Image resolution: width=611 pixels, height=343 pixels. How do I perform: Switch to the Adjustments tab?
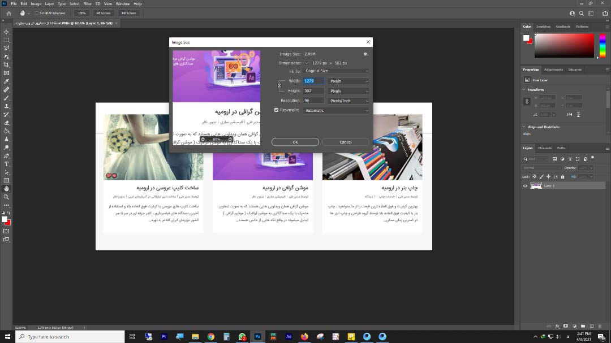tap(553, 70)
